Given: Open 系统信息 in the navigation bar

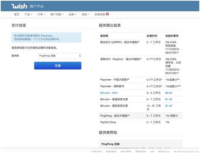Looking at the screenshot, I should point(100,14).
